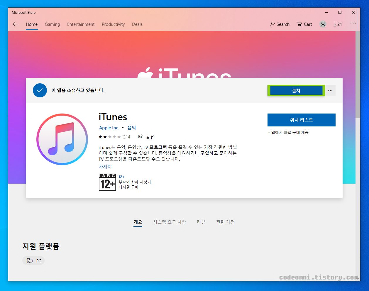
Task: Select the Home tab
Action: 32,24
